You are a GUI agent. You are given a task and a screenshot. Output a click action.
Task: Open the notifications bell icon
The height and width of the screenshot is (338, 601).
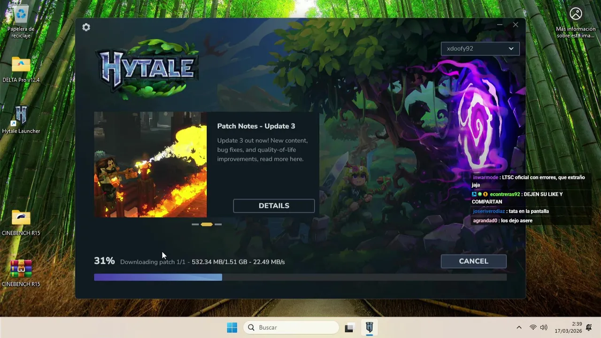point(589,328)
